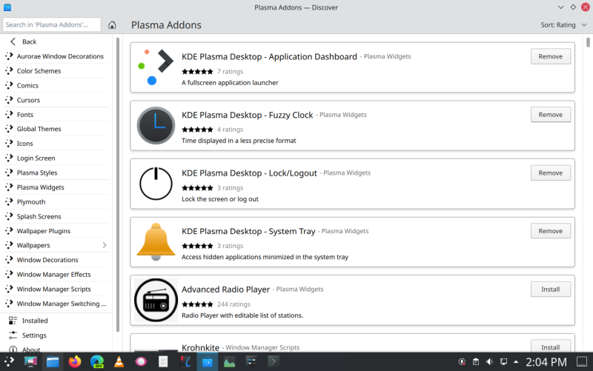Open Window Manager Switching category
The width and height of the screenshot is (593, 371).
(56, 304)
